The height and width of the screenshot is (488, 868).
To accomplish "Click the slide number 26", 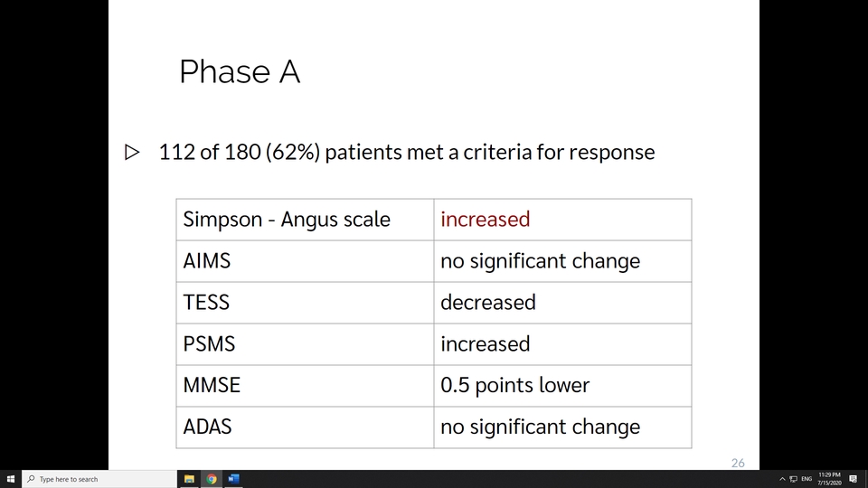I will [738, 463].
